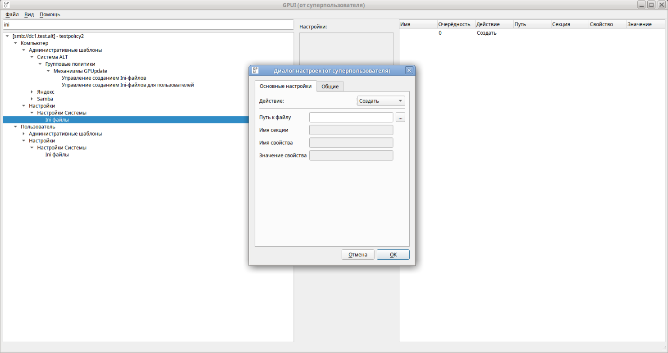Screen dimensions: 668x353
Task: Collapse the Механизмы GPUpdate node
Action: point(48,71)
